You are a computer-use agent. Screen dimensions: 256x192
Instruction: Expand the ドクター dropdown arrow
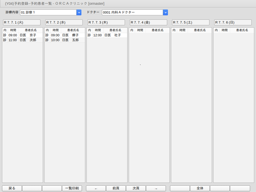pos(165,12)
